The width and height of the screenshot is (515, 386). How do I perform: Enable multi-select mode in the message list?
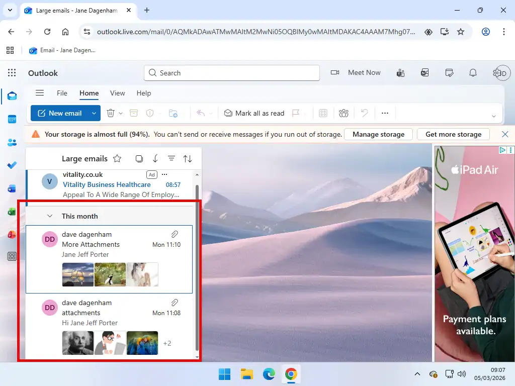[139, 158]
